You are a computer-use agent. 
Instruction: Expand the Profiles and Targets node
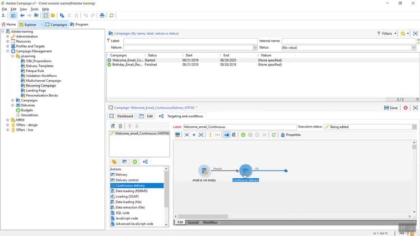(x=8, y=46)
